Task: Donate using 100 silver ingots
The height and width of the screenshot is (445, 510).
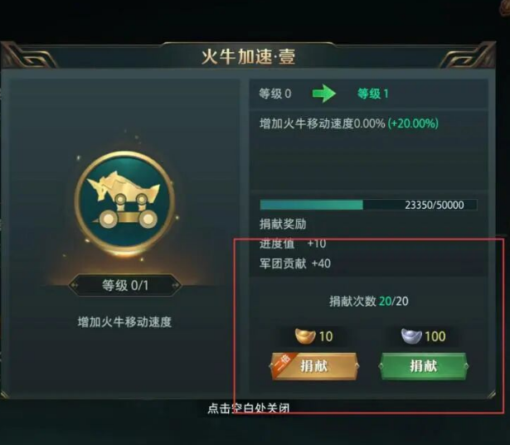Action: coord(424,366)
